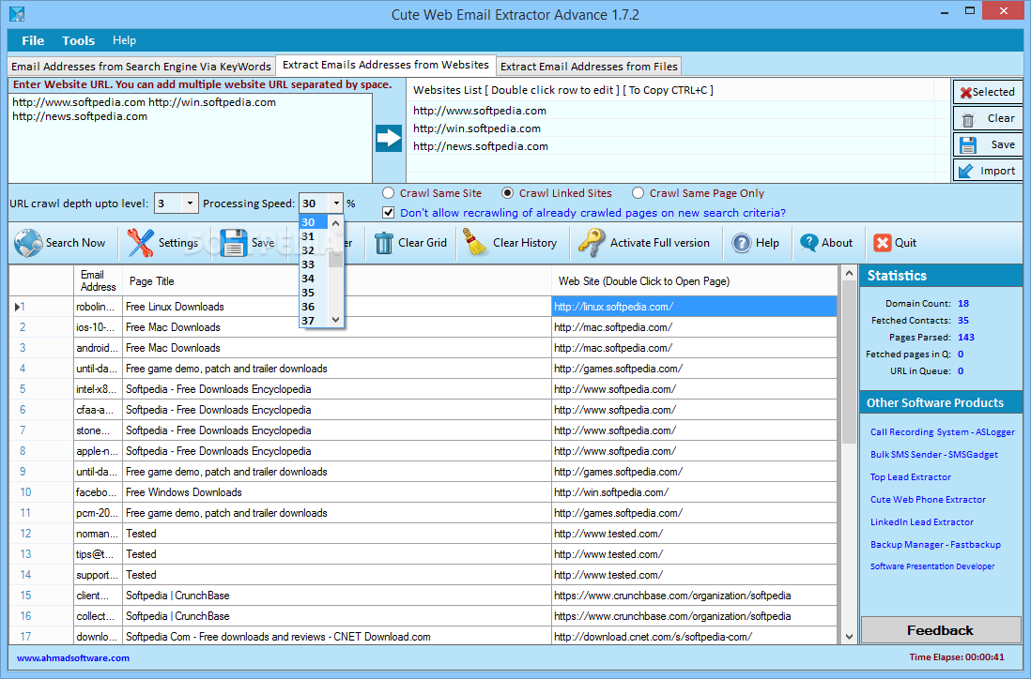
Task: Switch to Extract Emails from Websites tab
Action: pyautogui.click(x=386, y=65)
